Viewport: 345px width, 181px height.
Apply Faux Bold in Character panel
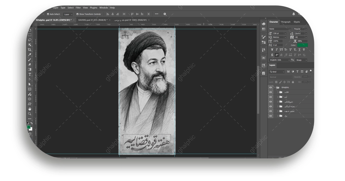pos(272,50)
